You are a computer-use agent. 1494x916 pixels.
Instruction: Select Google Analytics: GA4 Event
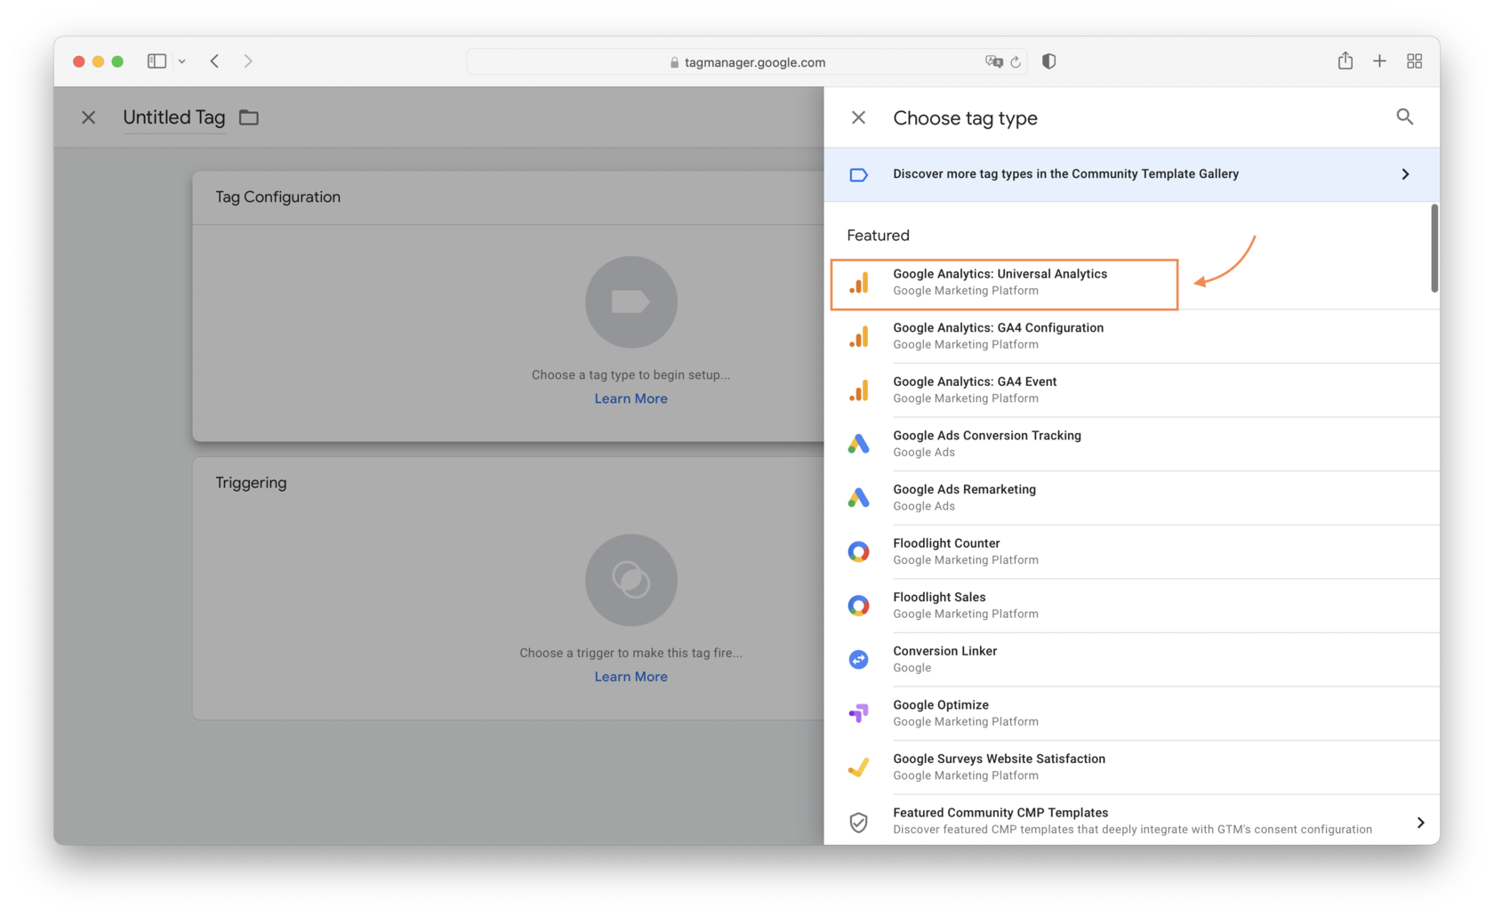click(1131, 390)
